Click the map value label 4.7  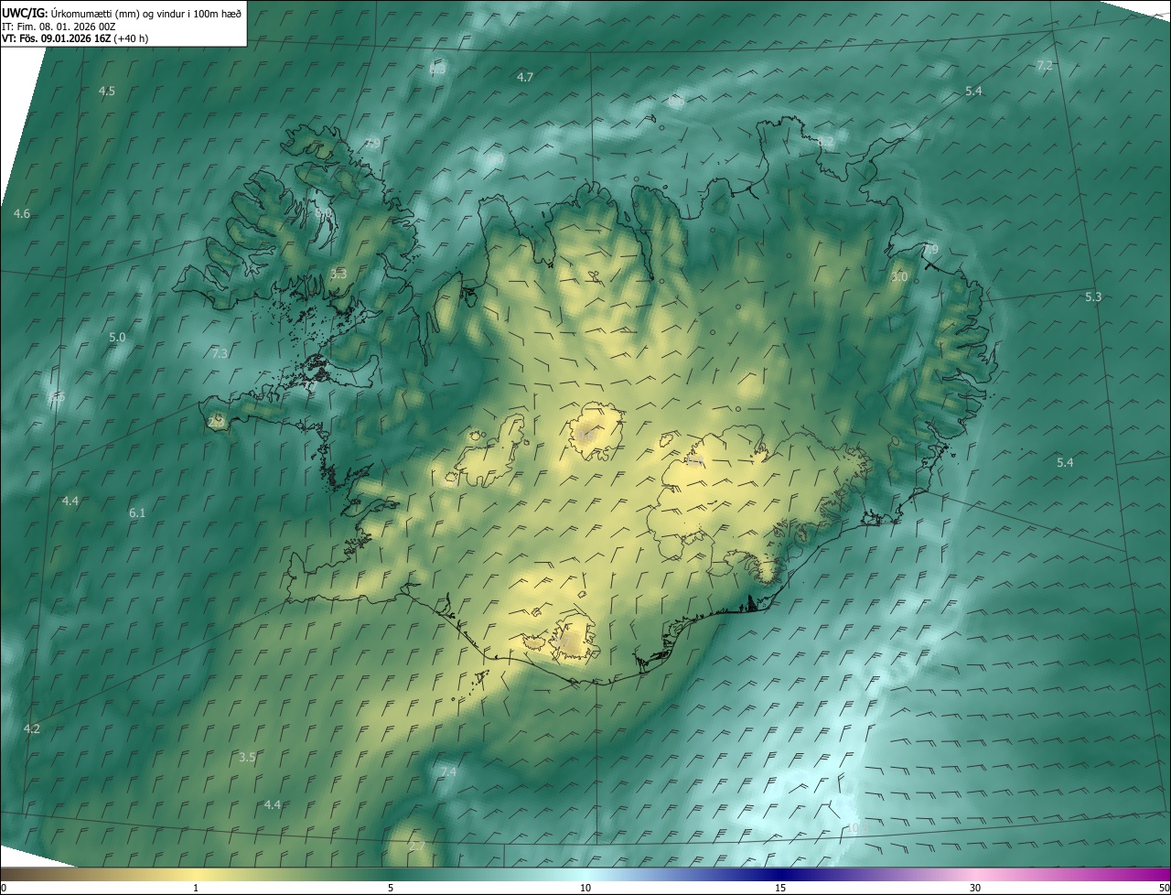(x=525, y=78)
